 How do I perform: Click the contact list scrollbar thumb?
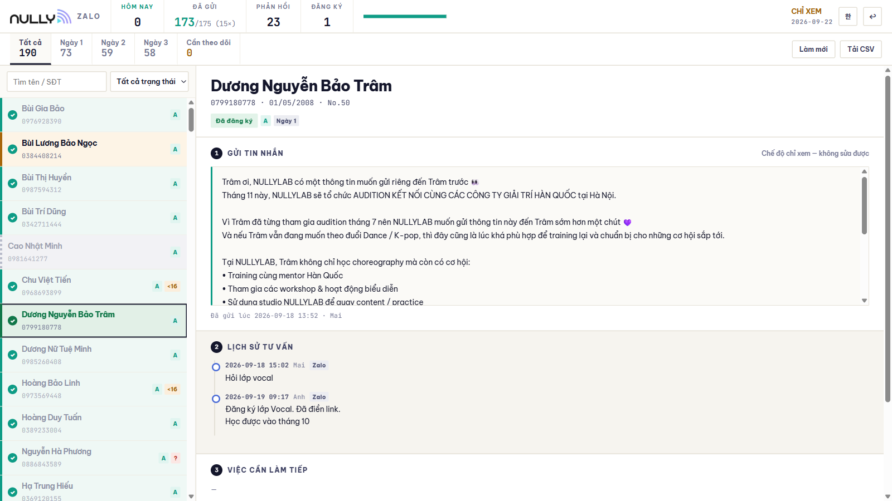pos(191,120)
